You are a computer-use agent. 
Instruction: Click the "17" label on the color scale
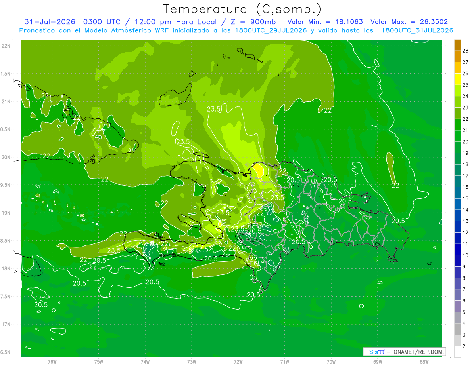tap(466, 176)
